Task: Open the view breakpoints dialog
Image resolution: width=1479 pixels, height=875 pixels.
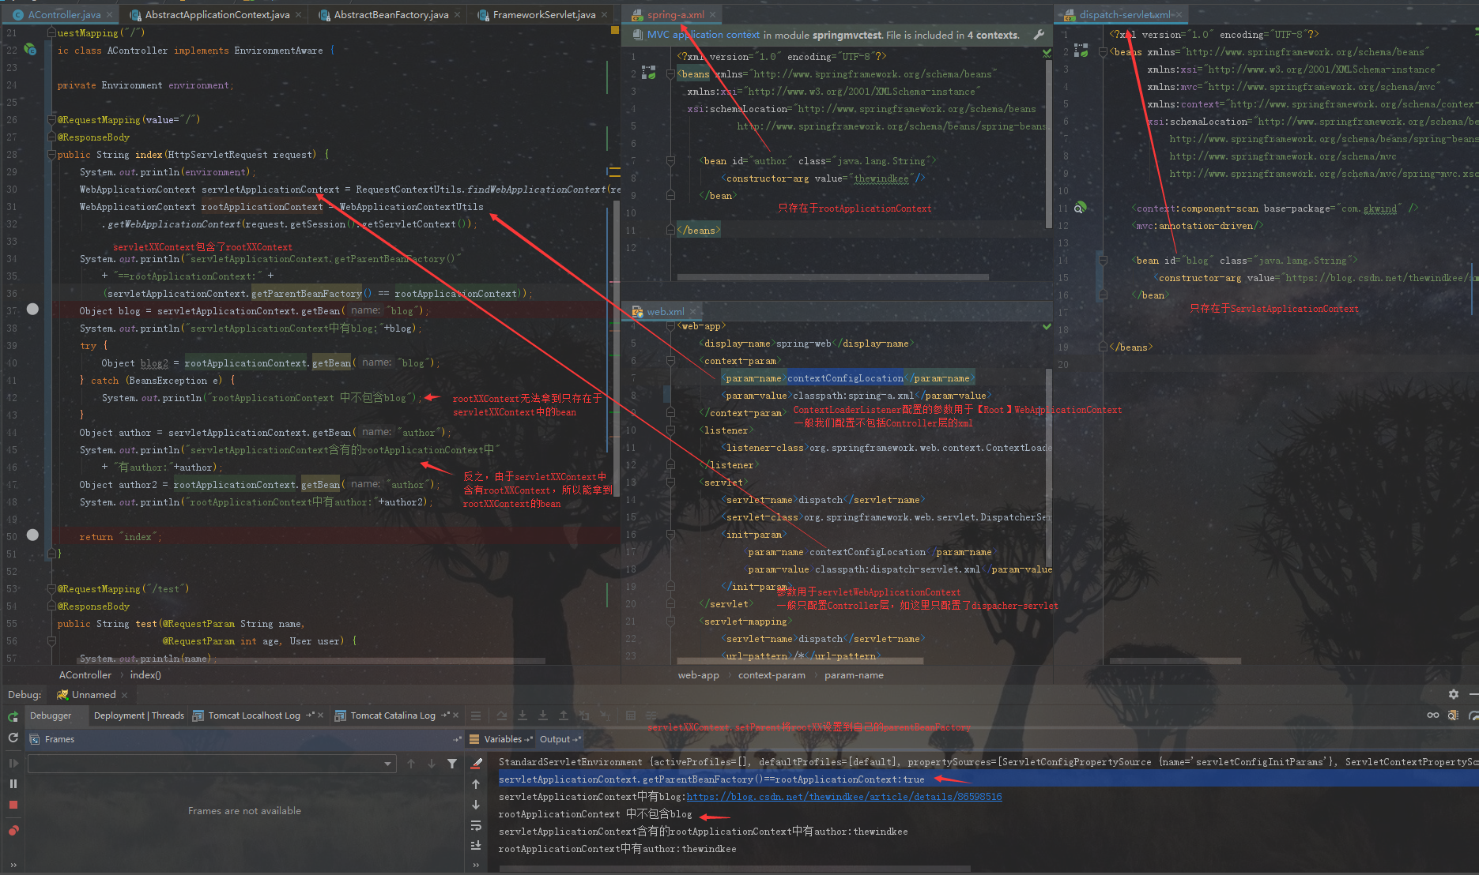Action: (x=13, y=831)
